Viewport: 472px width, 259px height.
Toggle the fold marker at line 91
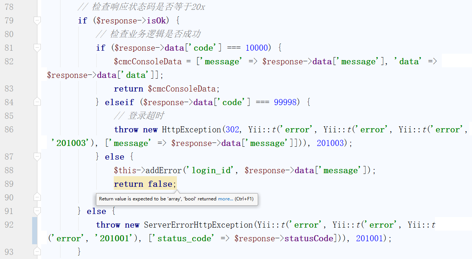(37, 211)
